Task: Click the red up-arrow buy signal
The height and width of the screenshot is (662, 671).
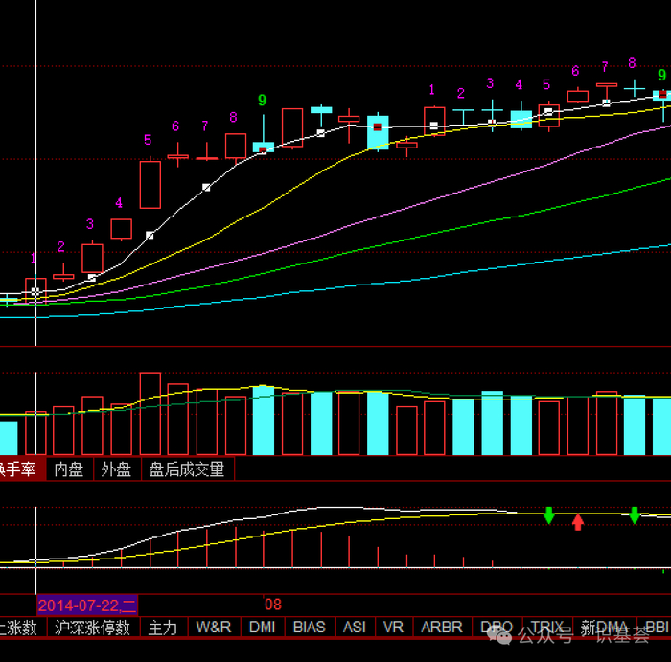Action: point(578,522)
